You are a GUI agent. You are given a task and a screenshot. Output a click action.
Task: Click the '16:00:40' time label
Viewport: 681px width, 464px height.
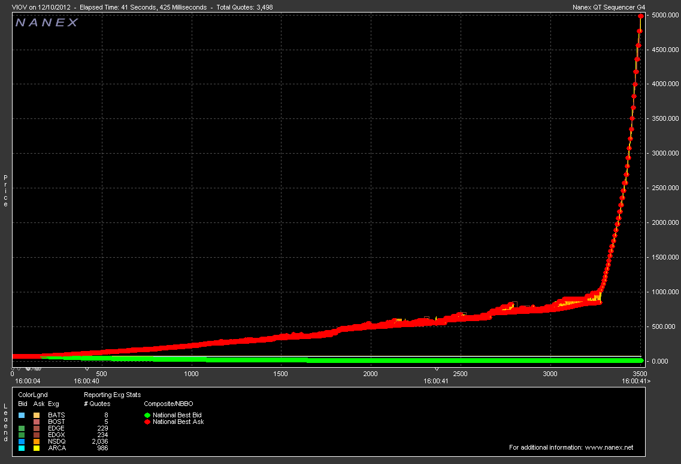point(86,381)
